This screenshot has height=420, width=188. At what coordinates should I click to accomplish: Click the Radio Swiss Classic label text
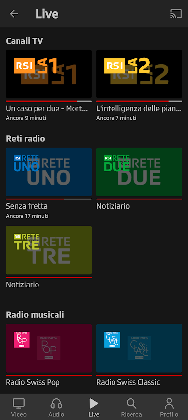128,382
